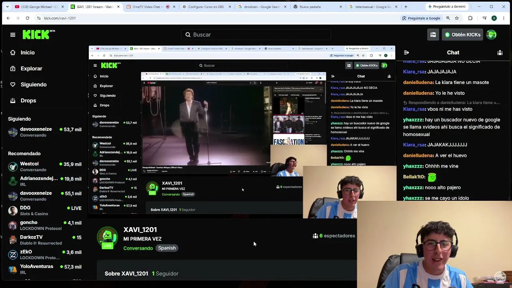The width and height of the screenshot is (512, 288).
Task: Open the browser extensions puzzle icon
Action: (x=470, y=18)
